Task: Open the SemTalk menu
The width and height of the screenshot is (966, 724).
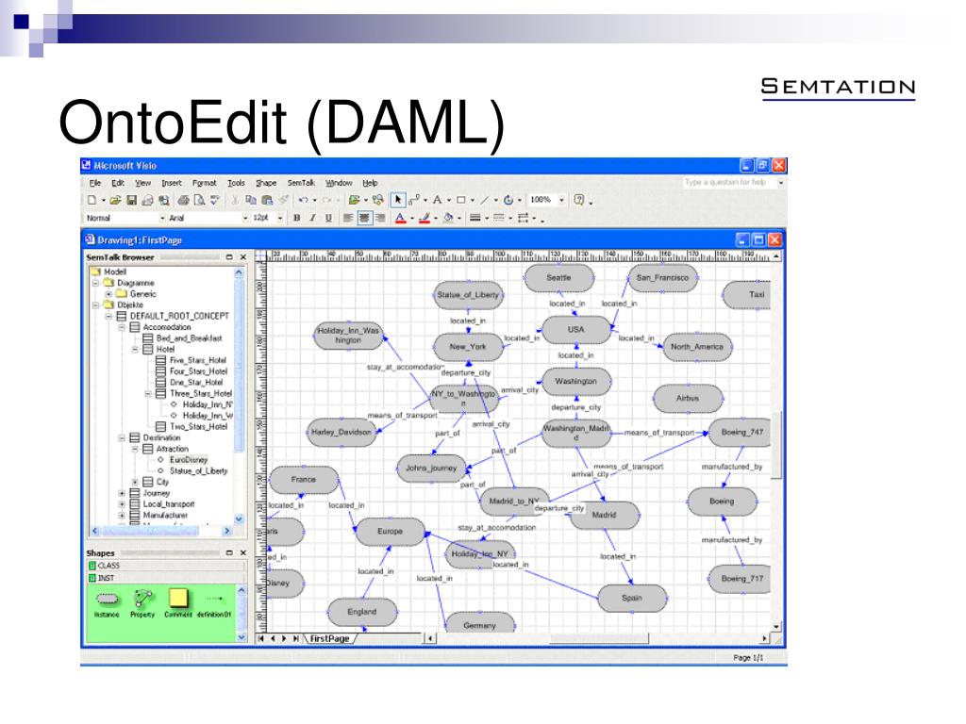Action: (x=301, y=183)
